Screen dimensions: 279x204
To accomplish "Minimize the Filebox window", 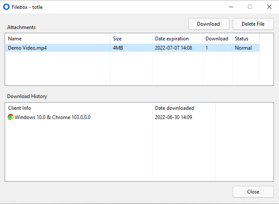I will (231, 7).
